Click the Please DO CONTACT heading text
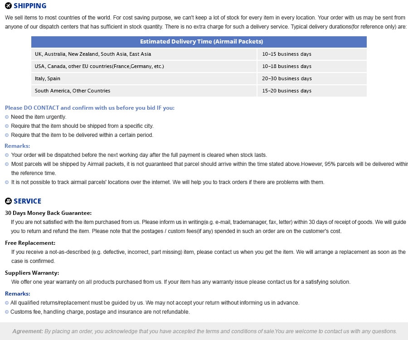 click(x=90, y=108)
